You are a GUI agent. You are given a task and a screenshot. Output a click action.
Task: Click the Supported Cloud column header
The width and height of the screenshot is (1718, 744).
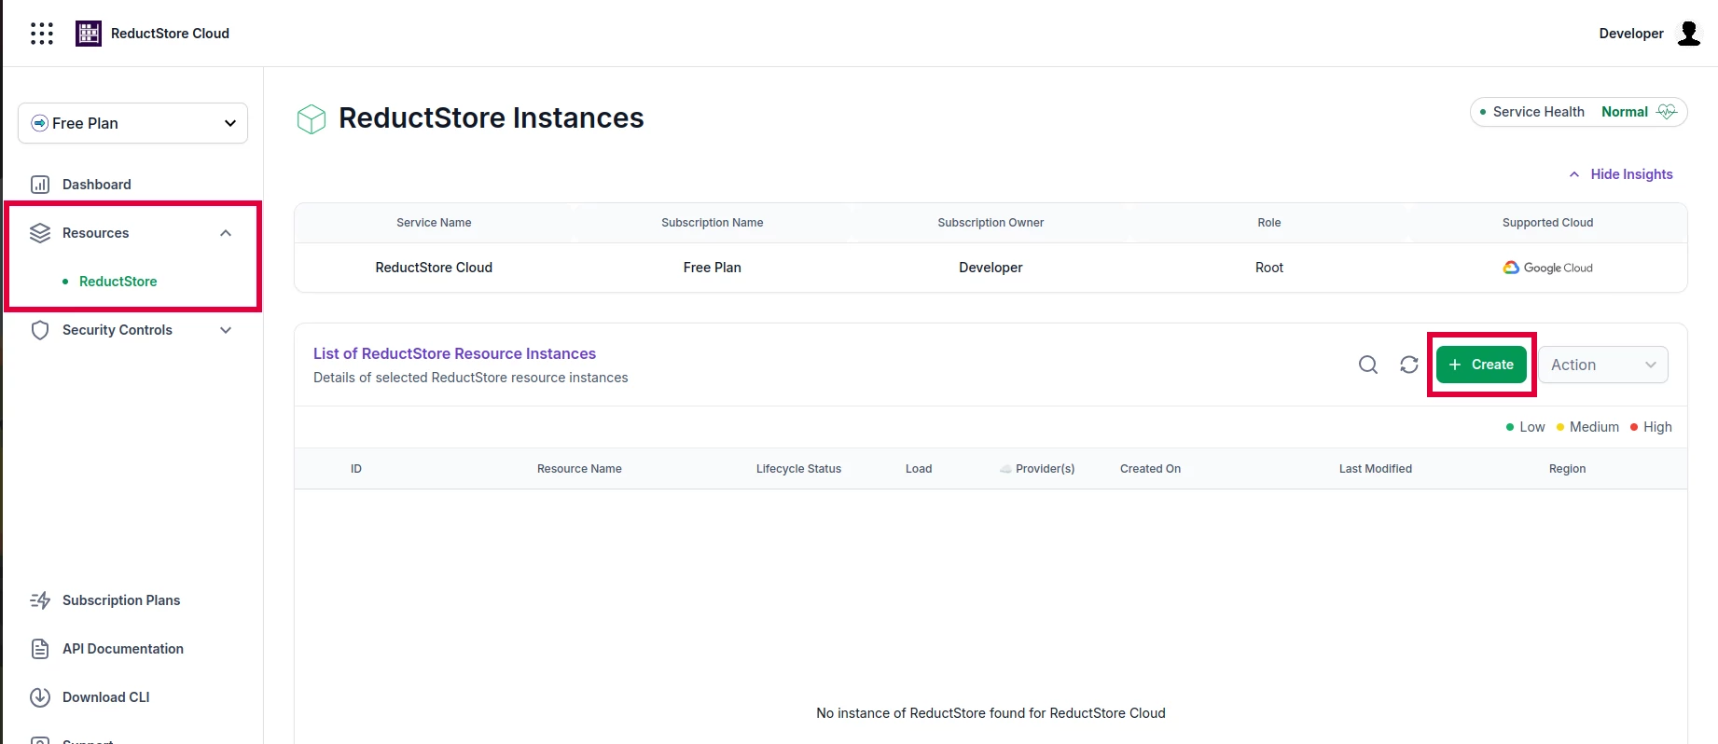tap(1547, 223)
